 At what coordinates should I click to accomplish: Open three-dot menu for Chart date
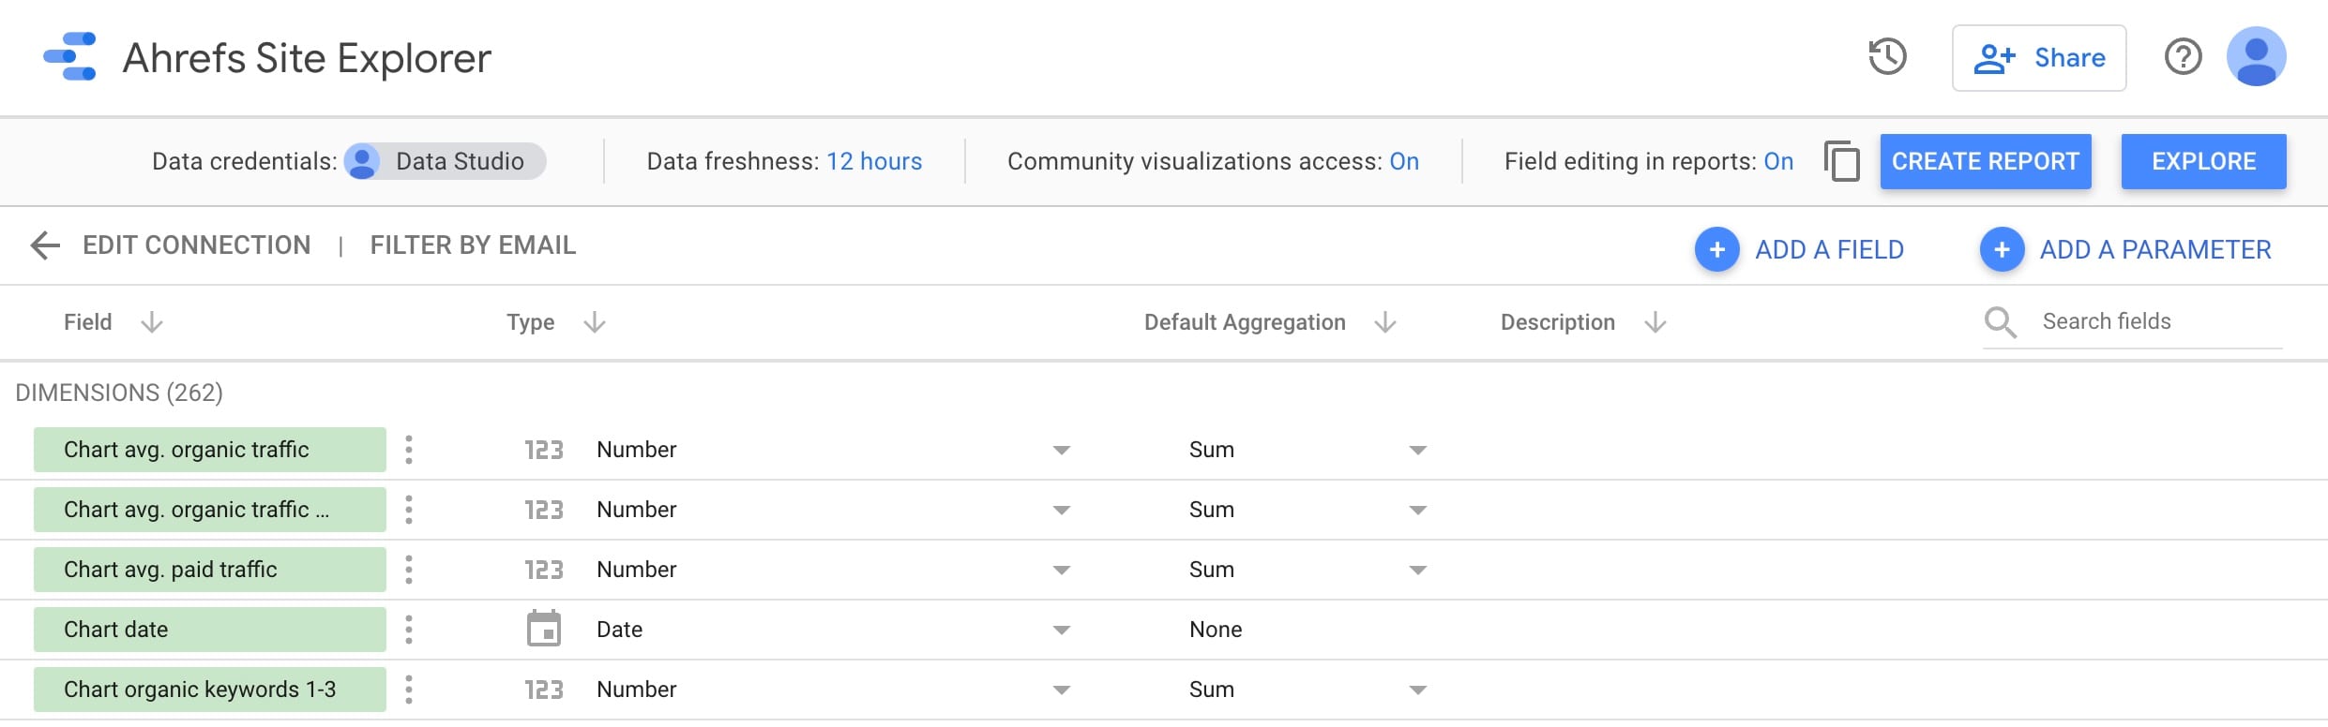(409, 630)
